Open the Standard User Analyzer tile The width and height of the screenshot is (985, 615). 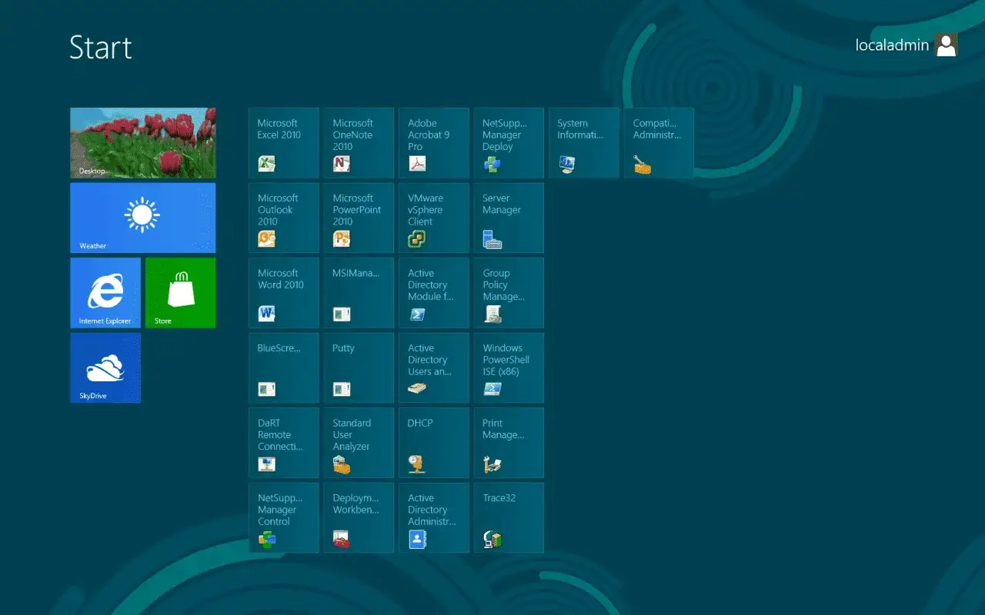(359, 443)
